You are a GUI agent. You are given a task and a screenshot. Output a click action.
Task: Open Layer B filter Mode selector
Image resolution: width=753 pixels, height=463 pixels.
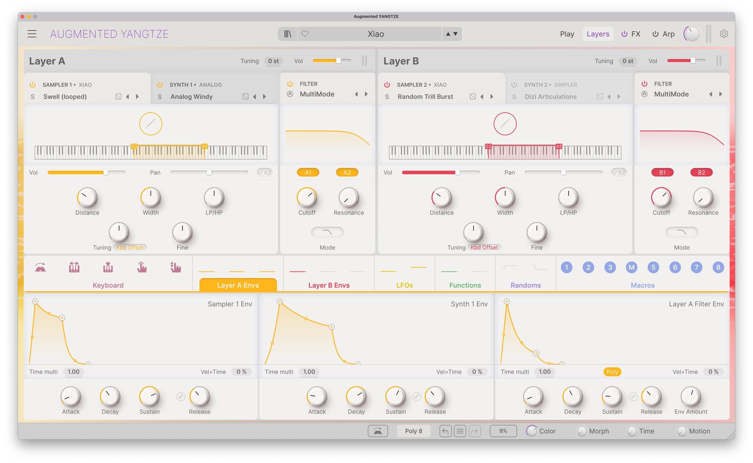(681, 232)
